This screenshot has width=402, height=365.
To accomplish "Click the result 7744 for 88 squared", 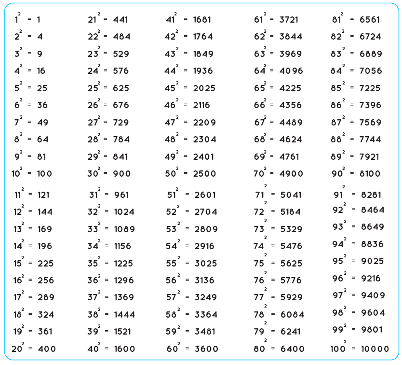I will click(x=371, y=140).
